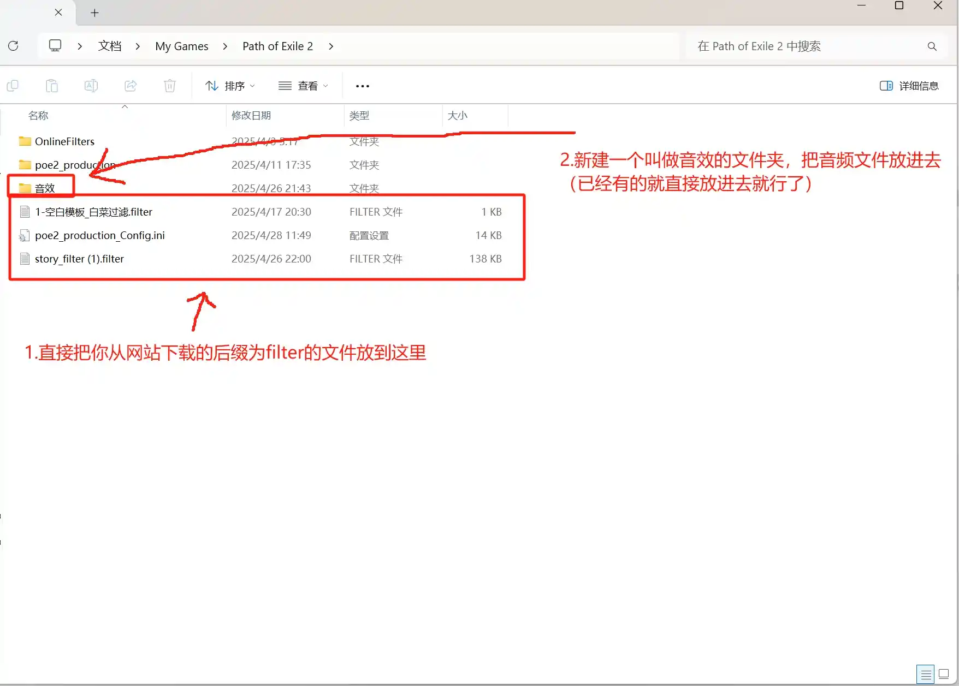959x686 pixels.
Task: Click the refresh icon beside address bar
Action: point(14,46)
